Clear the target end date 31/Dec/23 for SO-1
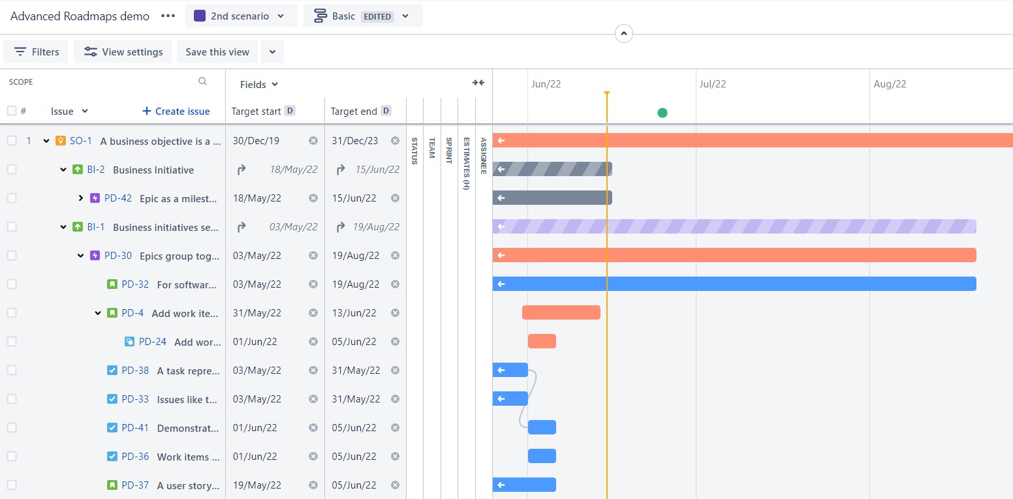The image size is (1013, 499). click(395, 141)
